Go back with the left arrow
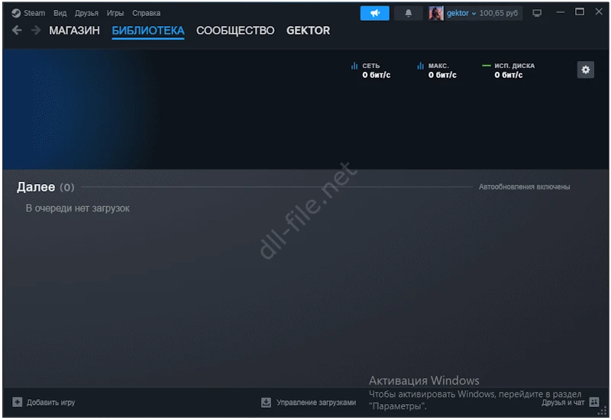 coord(17,30)
